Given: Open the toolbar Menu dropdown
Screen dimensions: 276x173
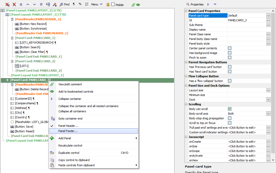Looking at the screenshot, I should tap(97, 4).
